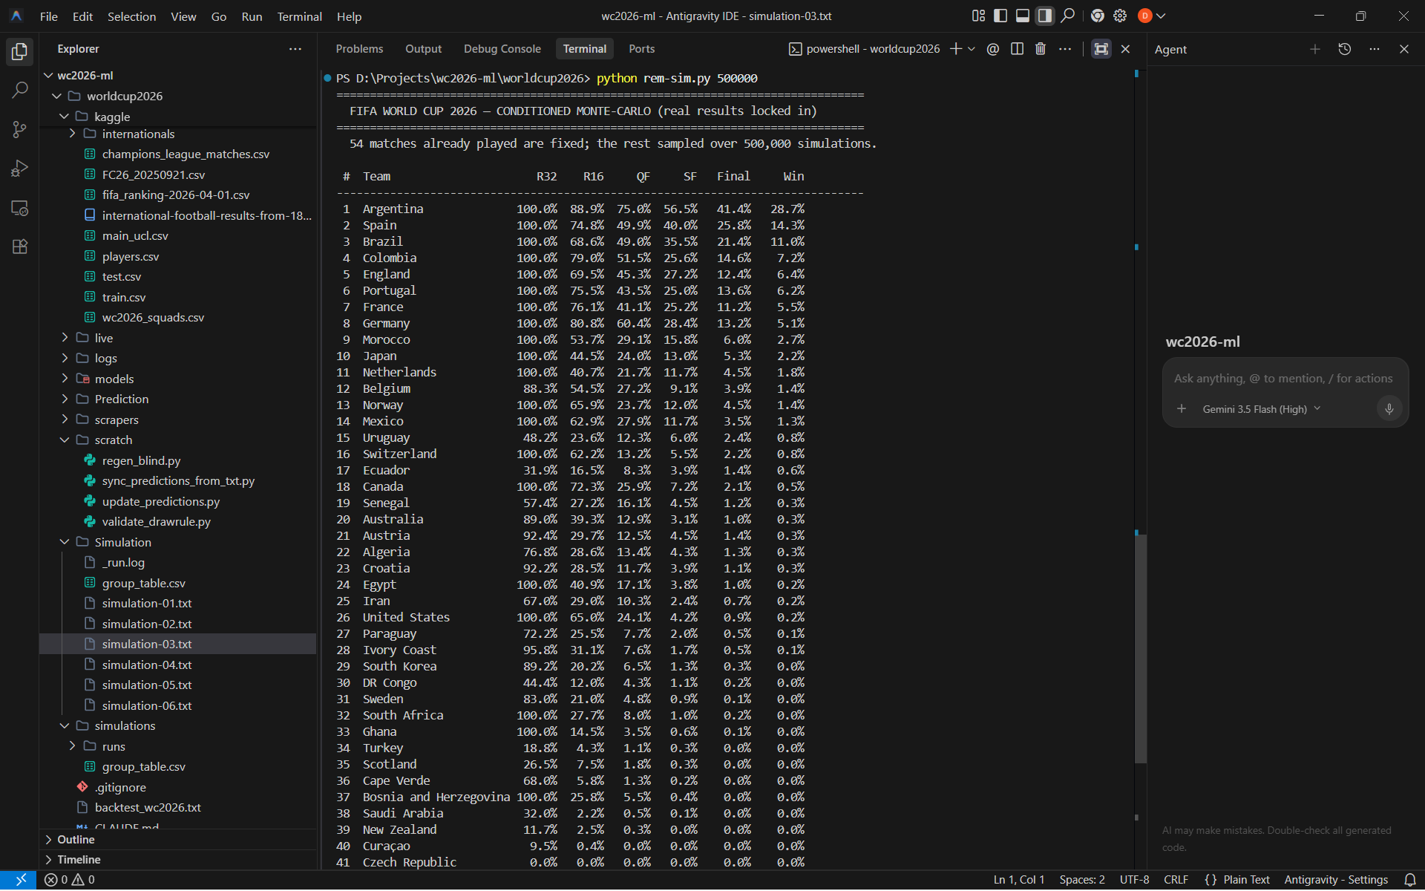Switch to the Problems tab

[x=359, y=49]
